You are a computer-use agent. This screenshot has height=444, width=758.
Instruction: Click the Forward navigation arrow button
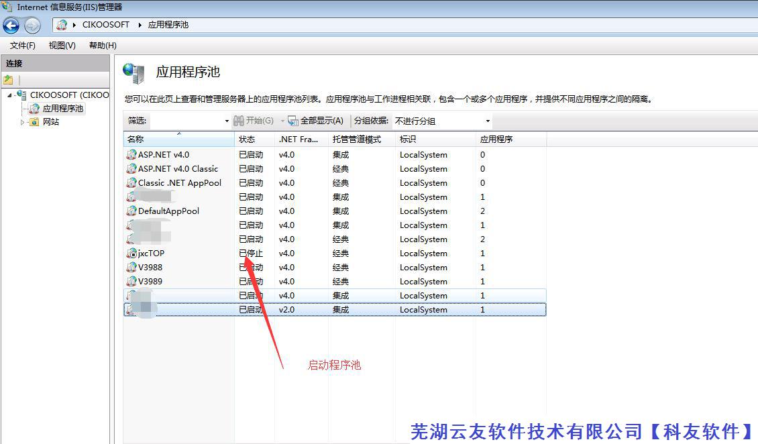click(x=32, y=25)
